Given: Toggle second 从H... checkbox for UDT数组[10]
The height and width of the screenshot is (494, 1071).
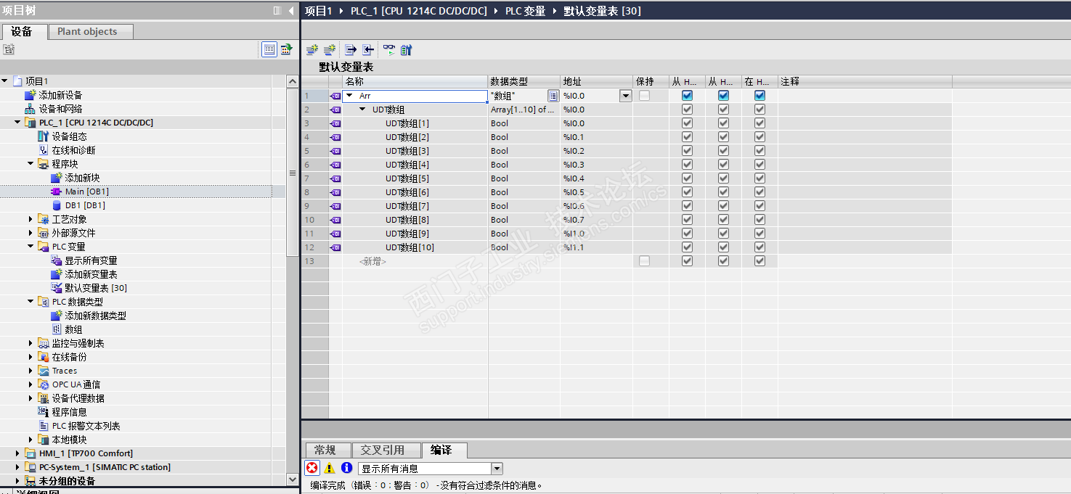Looking at the screenshot, I should click(x=723, y=247).
